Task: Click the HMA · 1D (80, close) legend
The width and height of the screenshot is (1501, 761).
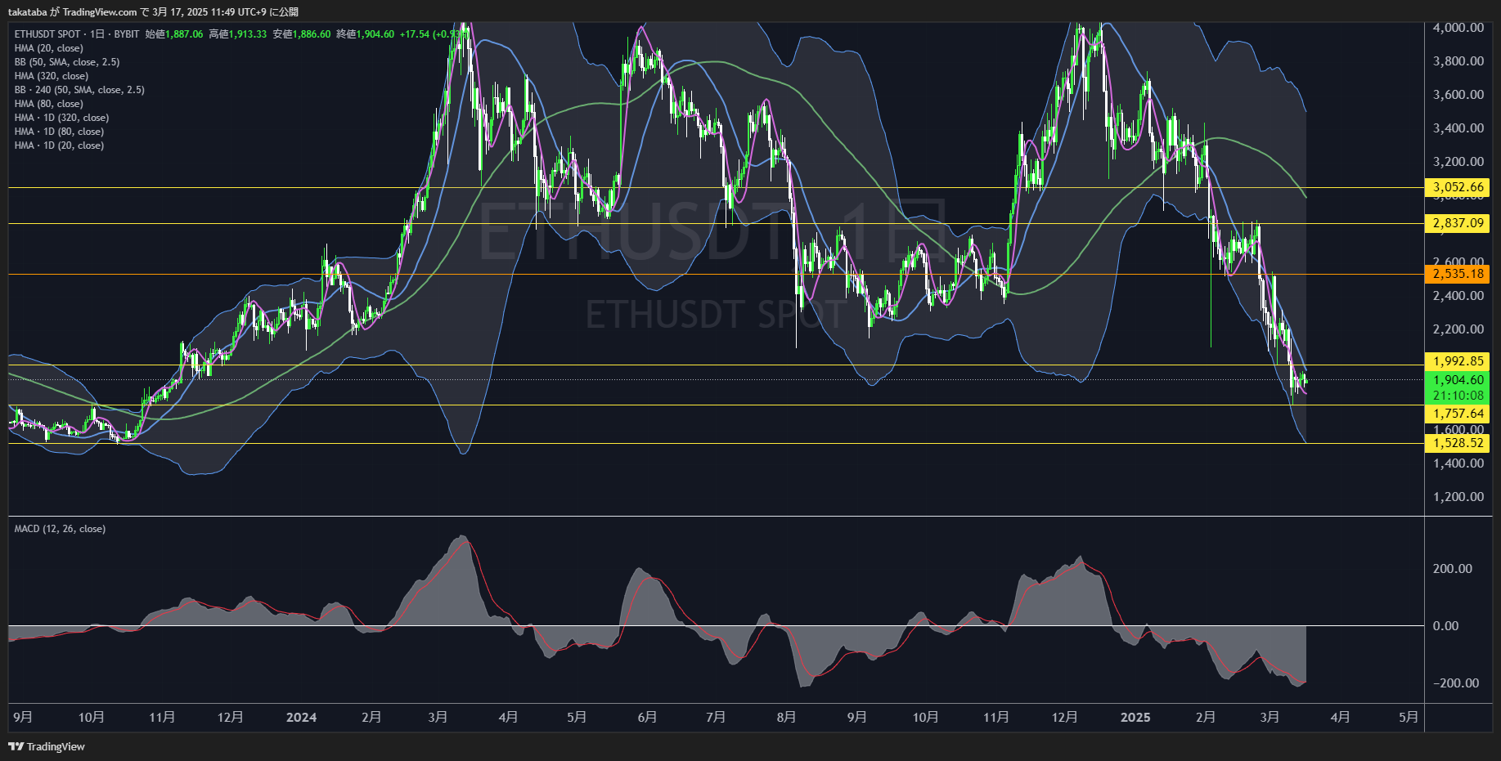Action: click(59, 132)
